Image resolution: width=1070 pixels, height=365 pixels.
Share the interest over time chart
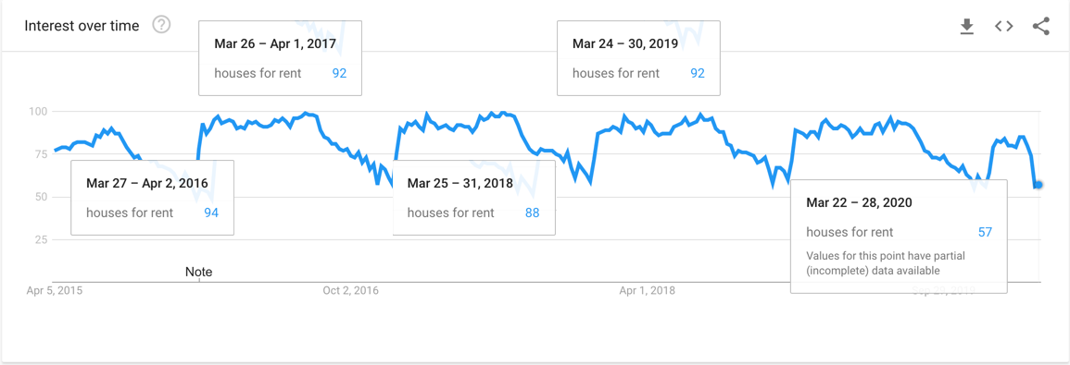[1040, 27]
